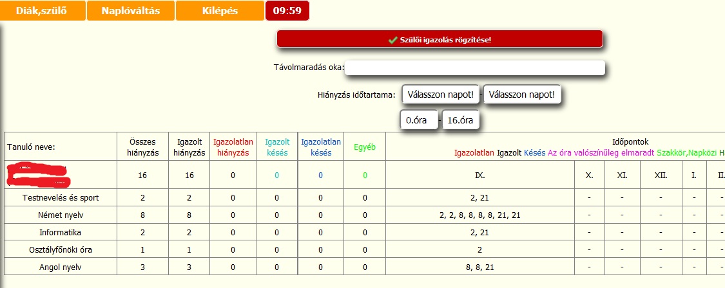
Task: Click the Osztályfőnöki óra subject row
Action: [61, 249]
